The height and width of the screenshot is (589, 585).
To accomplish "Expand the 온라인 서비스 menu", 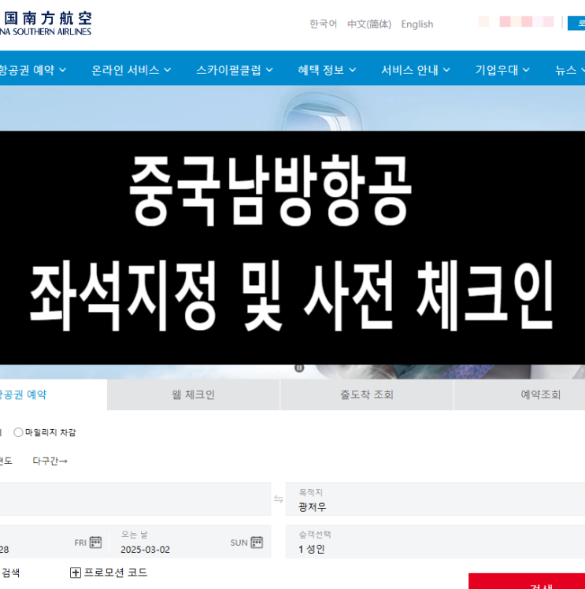I will [x=131, y=70].
